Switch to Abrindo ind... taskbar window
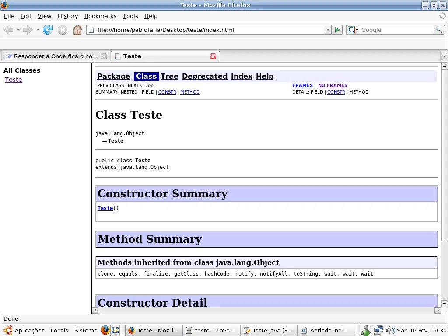448x336 pixels. click(x=326, y=331)
